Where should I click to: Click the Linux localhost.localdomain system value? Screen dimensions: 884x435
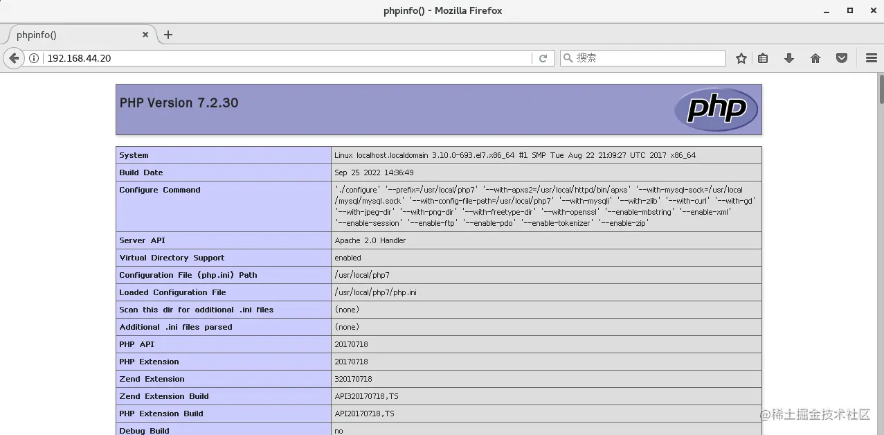click(515, 155)
